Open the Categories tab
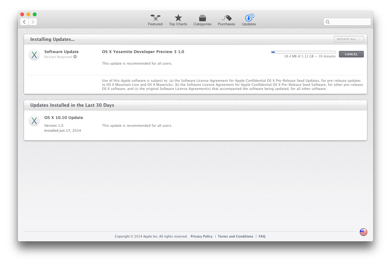Image resolution: width=391 pixels, height=266 pixels. click(x=202, y=20)
